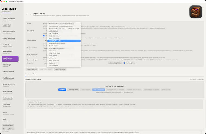Image resolution: width=206 pixels, height=134 pixels.
Task: Open File Search in the sidebar
Action: click(x=10, y=105)
